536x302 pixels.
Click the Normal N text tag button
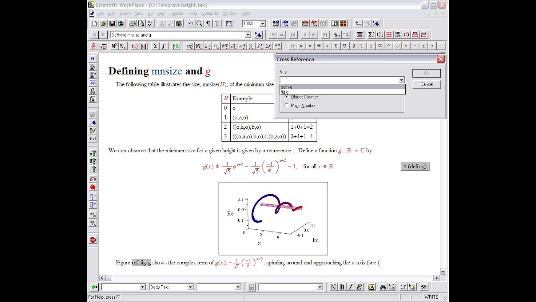pos(333,287)
